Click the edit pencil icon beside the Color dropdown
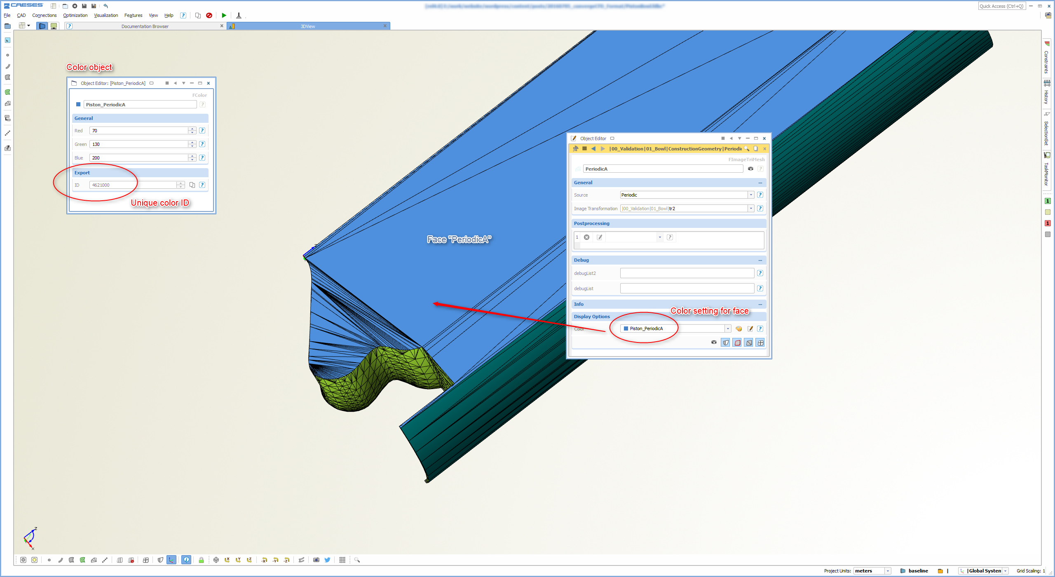 (750, 328)
